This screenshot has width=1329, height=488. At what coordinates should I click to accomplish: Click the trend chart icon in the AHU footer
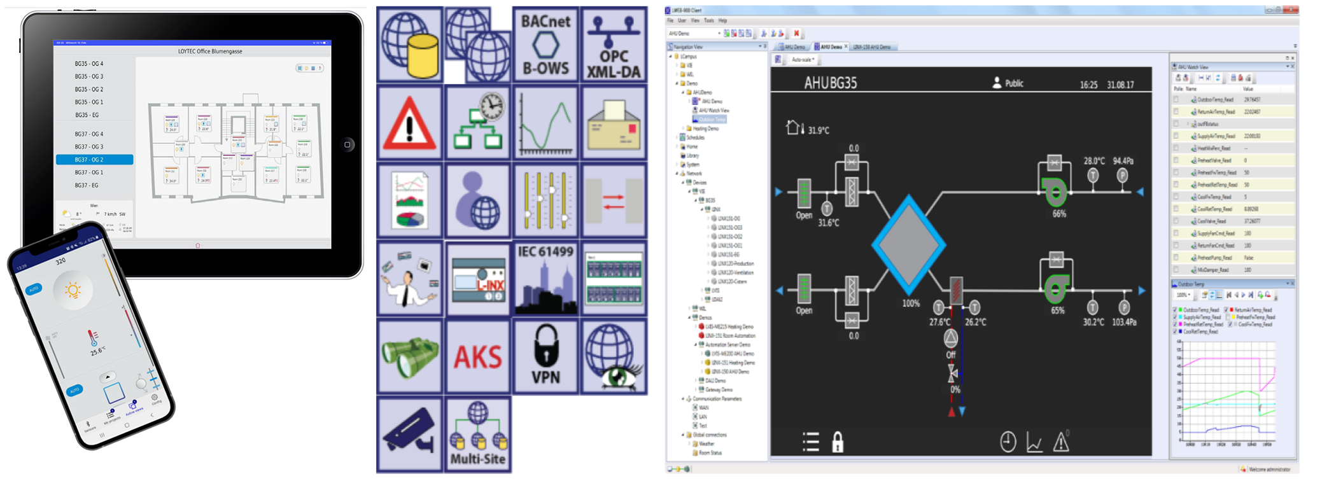pyautogui.click(x=1034, y=442)
